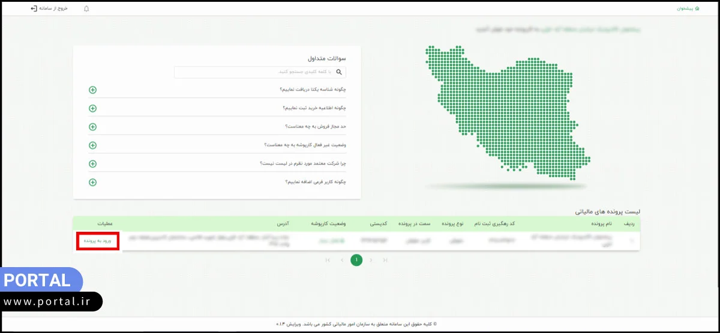Expand 'چگونه کاربر فرعی اضافه نماییم؟' plus icon
The width and height of the screenshot is (720, 333).
[x=92, y=182]
